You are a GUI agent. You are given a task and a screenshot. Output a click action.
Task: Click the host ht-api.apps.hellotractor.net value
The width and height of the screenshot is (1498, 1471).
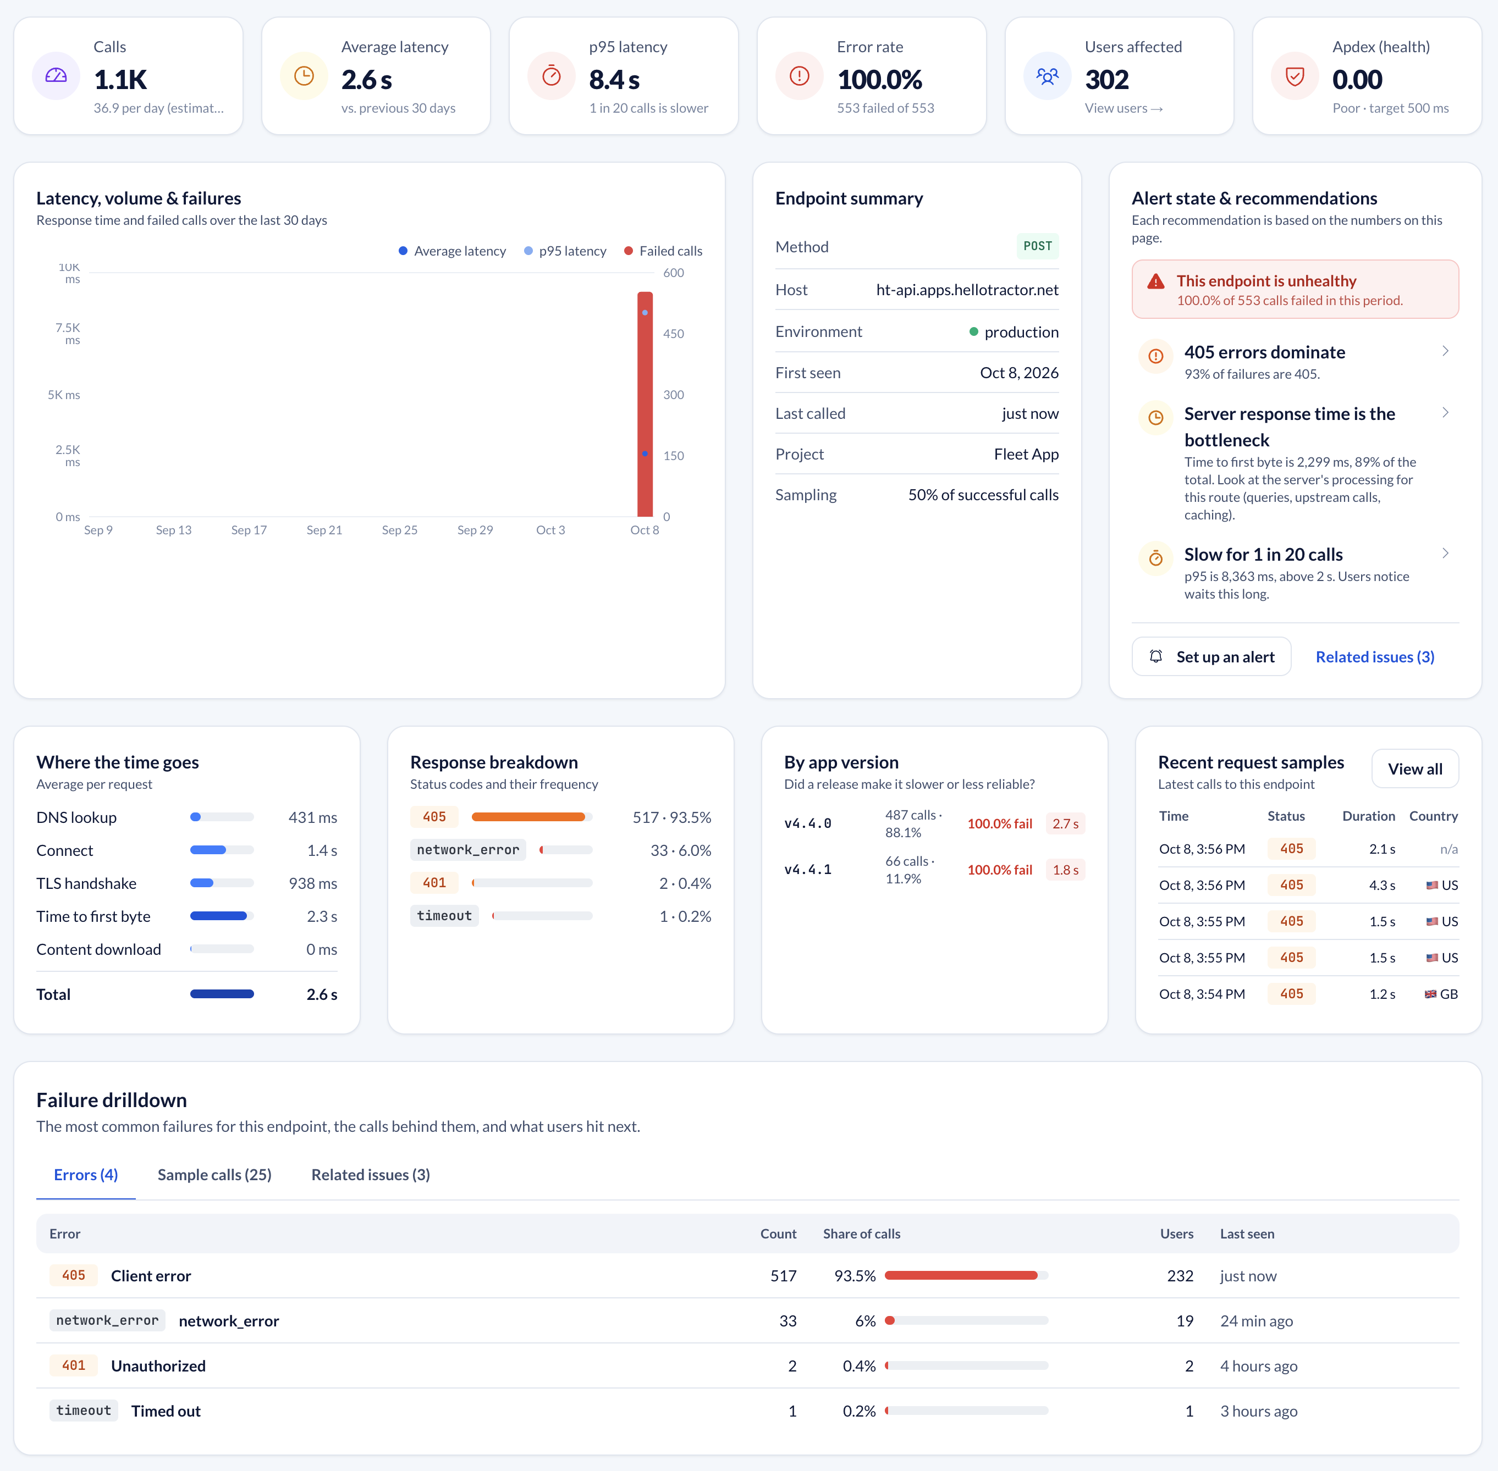coord(967,290)
